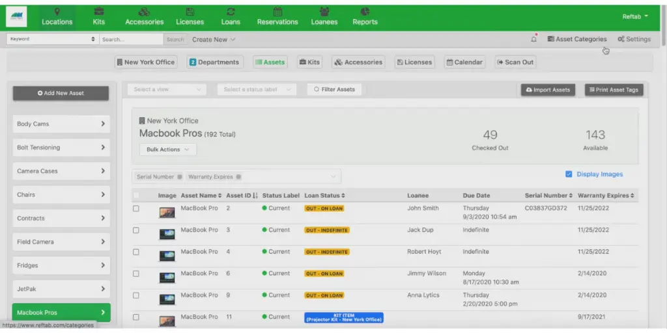The height and width of the screenshot is (333, 667).
Task: Expand the Create New dropdown
Action: pos(214,40)
